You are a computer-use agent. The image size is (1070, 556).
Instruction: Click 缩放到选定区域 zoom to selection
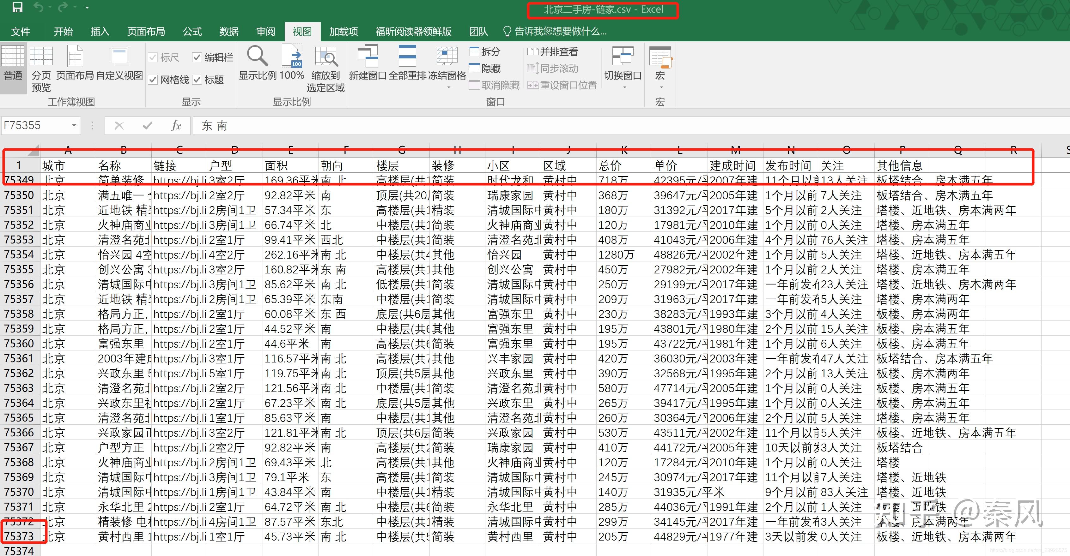[x=326, y=69]
